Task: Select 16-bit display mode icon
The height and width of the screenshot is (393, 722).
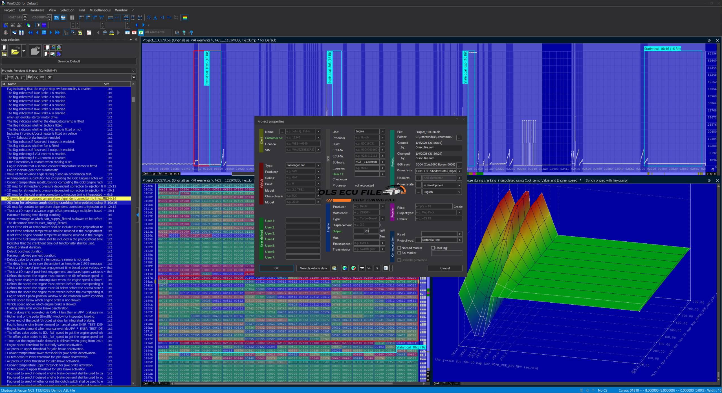Action: click(88, 18)
